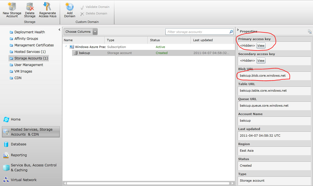This screenshot has height=186, width=313.
Task: Open the Affinity Groups folder
Action: [x=24, y=38]
